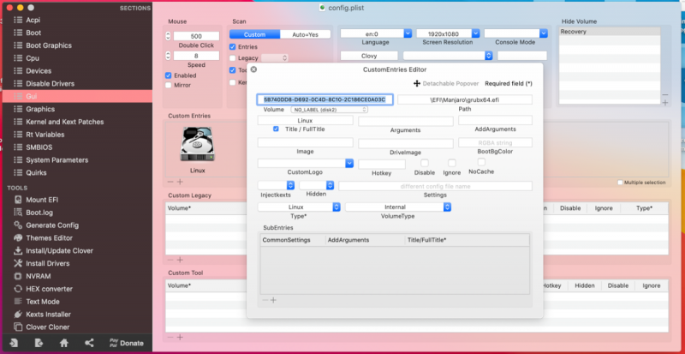685x354 pixels.
Task: Open the Hidden dropdown in editor
Action: click(316, 185)
